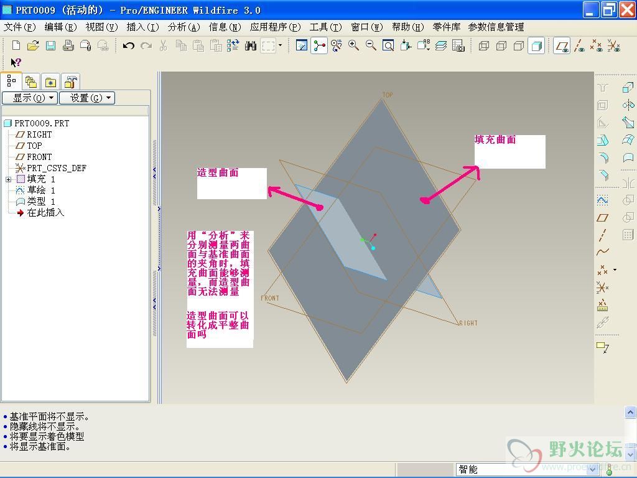Screen dimensions: 637x478
Task: Select the Revolve tool in right toolbar
Action: [x=628, y=105]
